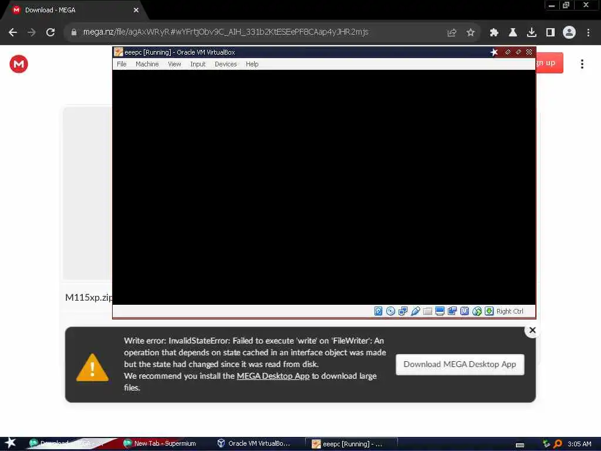Reload the MEGA download page

click(50, 32)
